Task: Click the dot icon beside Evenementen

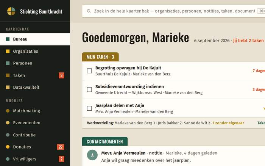Action: pos(8,123)
